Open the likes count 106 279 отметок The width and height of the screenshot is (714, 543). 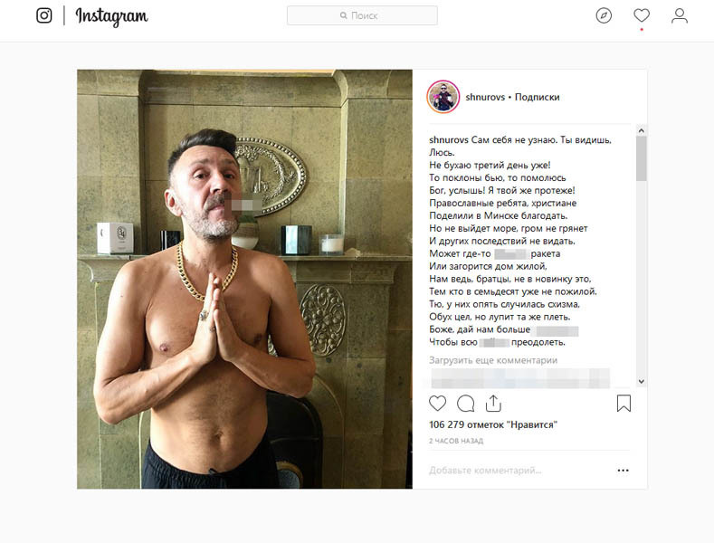click(x=493, y=424)
